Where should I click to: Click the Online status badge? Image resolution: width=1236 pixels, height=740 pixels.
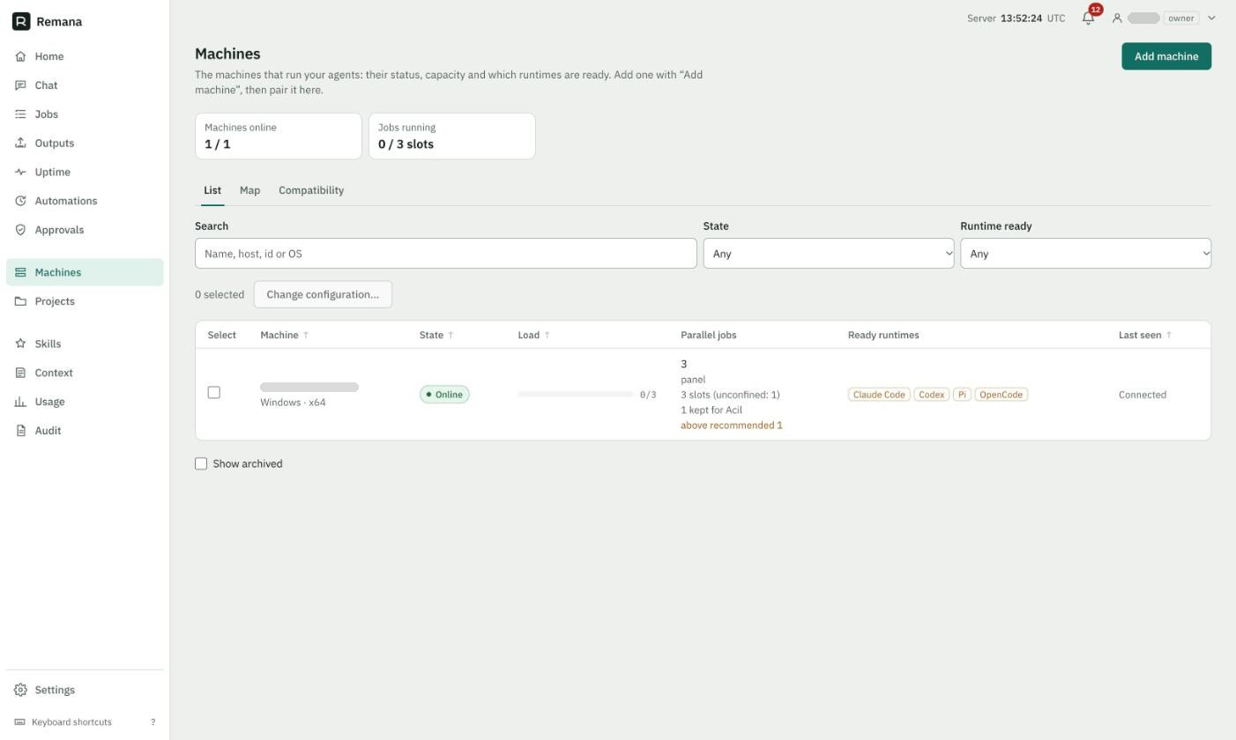pyautogui.click(x=444, y=395)
